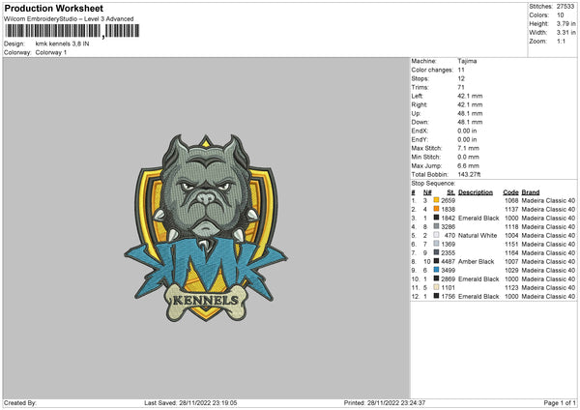Click the 'Up:' measurement label
Viewport: 580px width, 410px height.
point(416,113)
